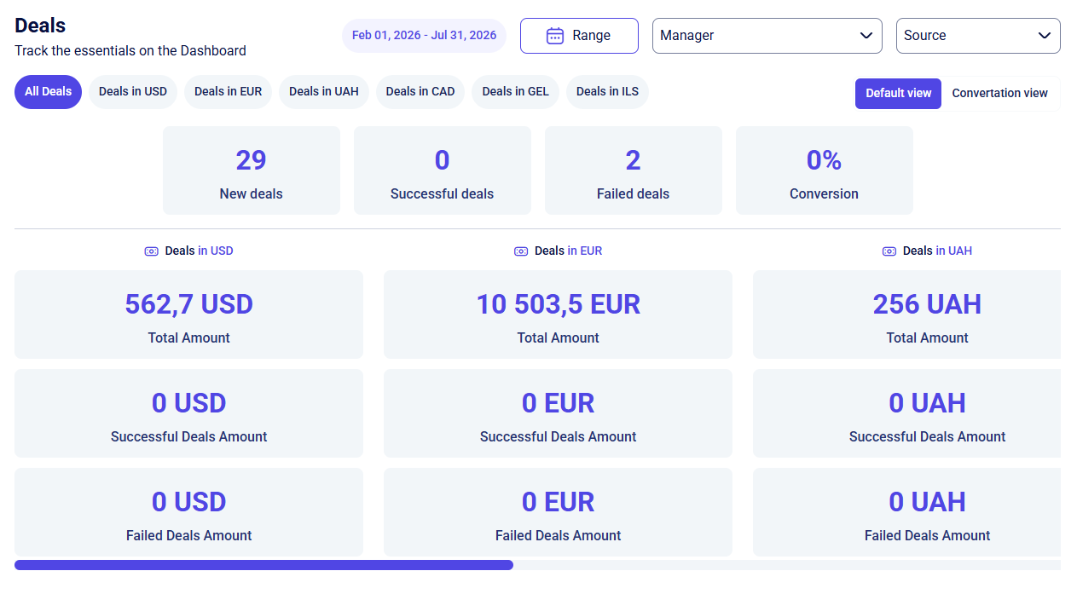Click the 0 USD Successful Deals Amount card
This screenshot has width=1077, height=594.
click(189, 413)
